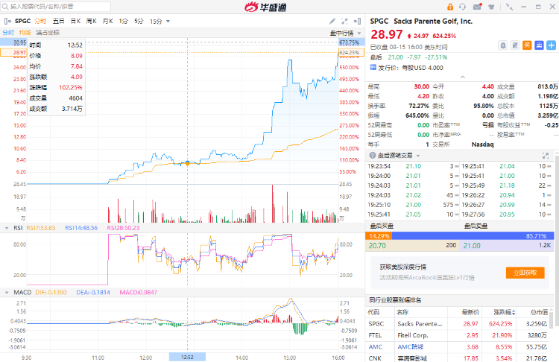Switch to 日K chart tab

(x=75, y=22)
